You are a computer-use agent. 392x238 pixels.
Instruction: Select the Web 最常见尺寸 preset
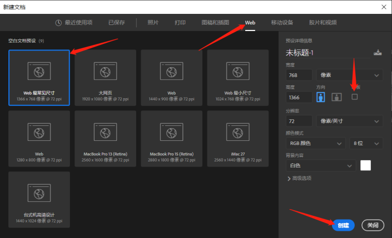pos(39,77)
